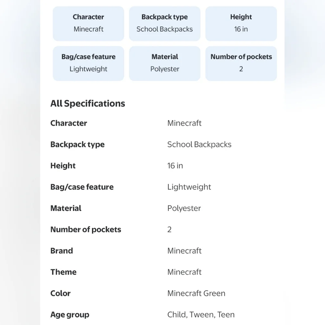Select the Child, Tween, Teen value
The height and width of the screenshot is (325, 325).
[201, 315]
